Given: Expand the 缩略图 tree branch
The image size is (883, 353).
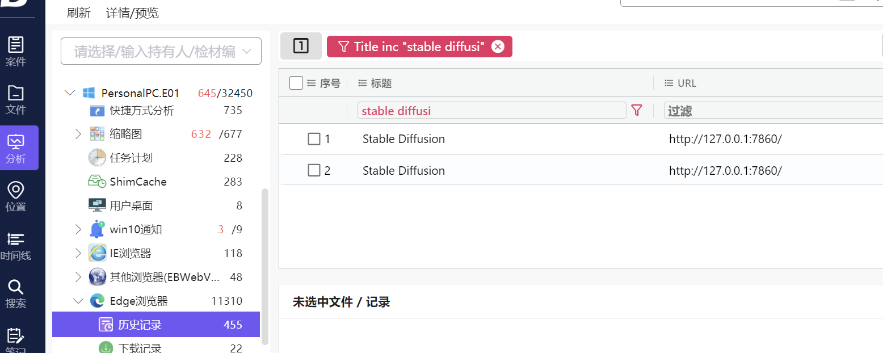Looking at the screenshot, I should (78, 133).
